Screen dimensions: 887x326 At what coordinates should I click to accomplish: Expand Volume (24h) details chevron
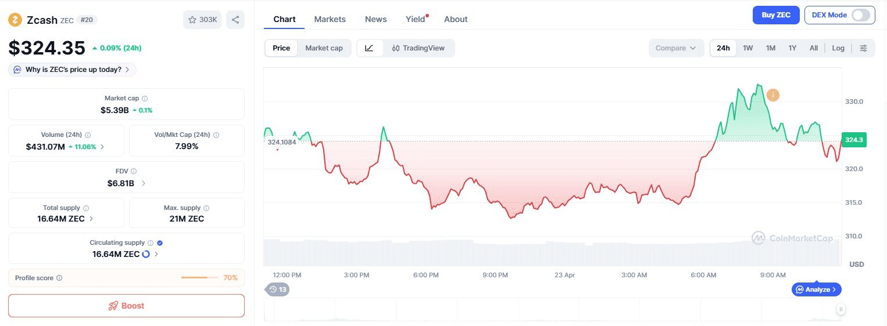(102, 147)
